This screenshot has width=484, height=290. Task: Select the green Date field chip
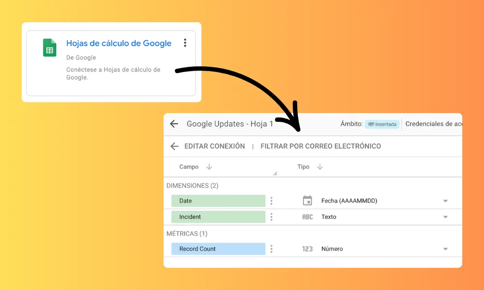tap(218, 201)
